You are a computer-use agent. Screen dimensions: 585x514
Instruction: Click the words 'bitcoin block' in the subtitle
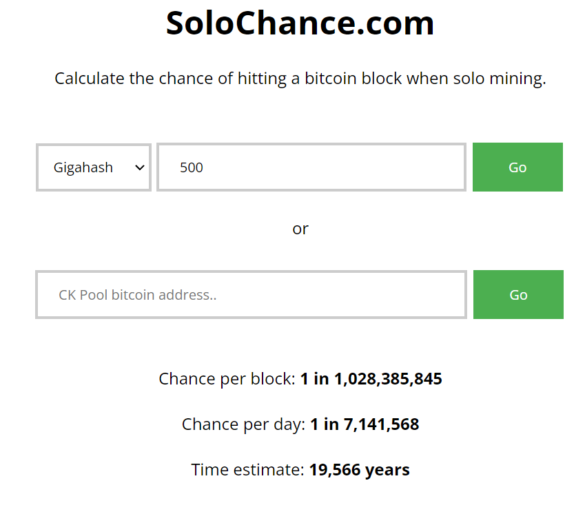pyautogui.click(x=353, y=79)
